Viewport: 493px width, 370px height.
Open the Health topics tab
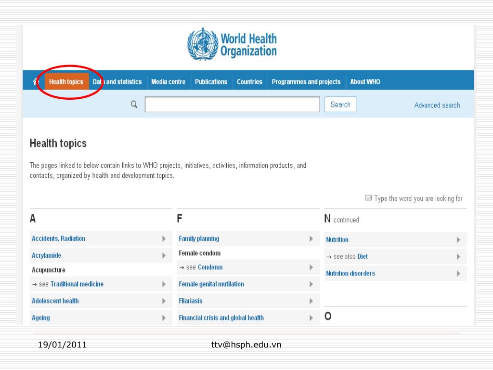tap(66, 82)
